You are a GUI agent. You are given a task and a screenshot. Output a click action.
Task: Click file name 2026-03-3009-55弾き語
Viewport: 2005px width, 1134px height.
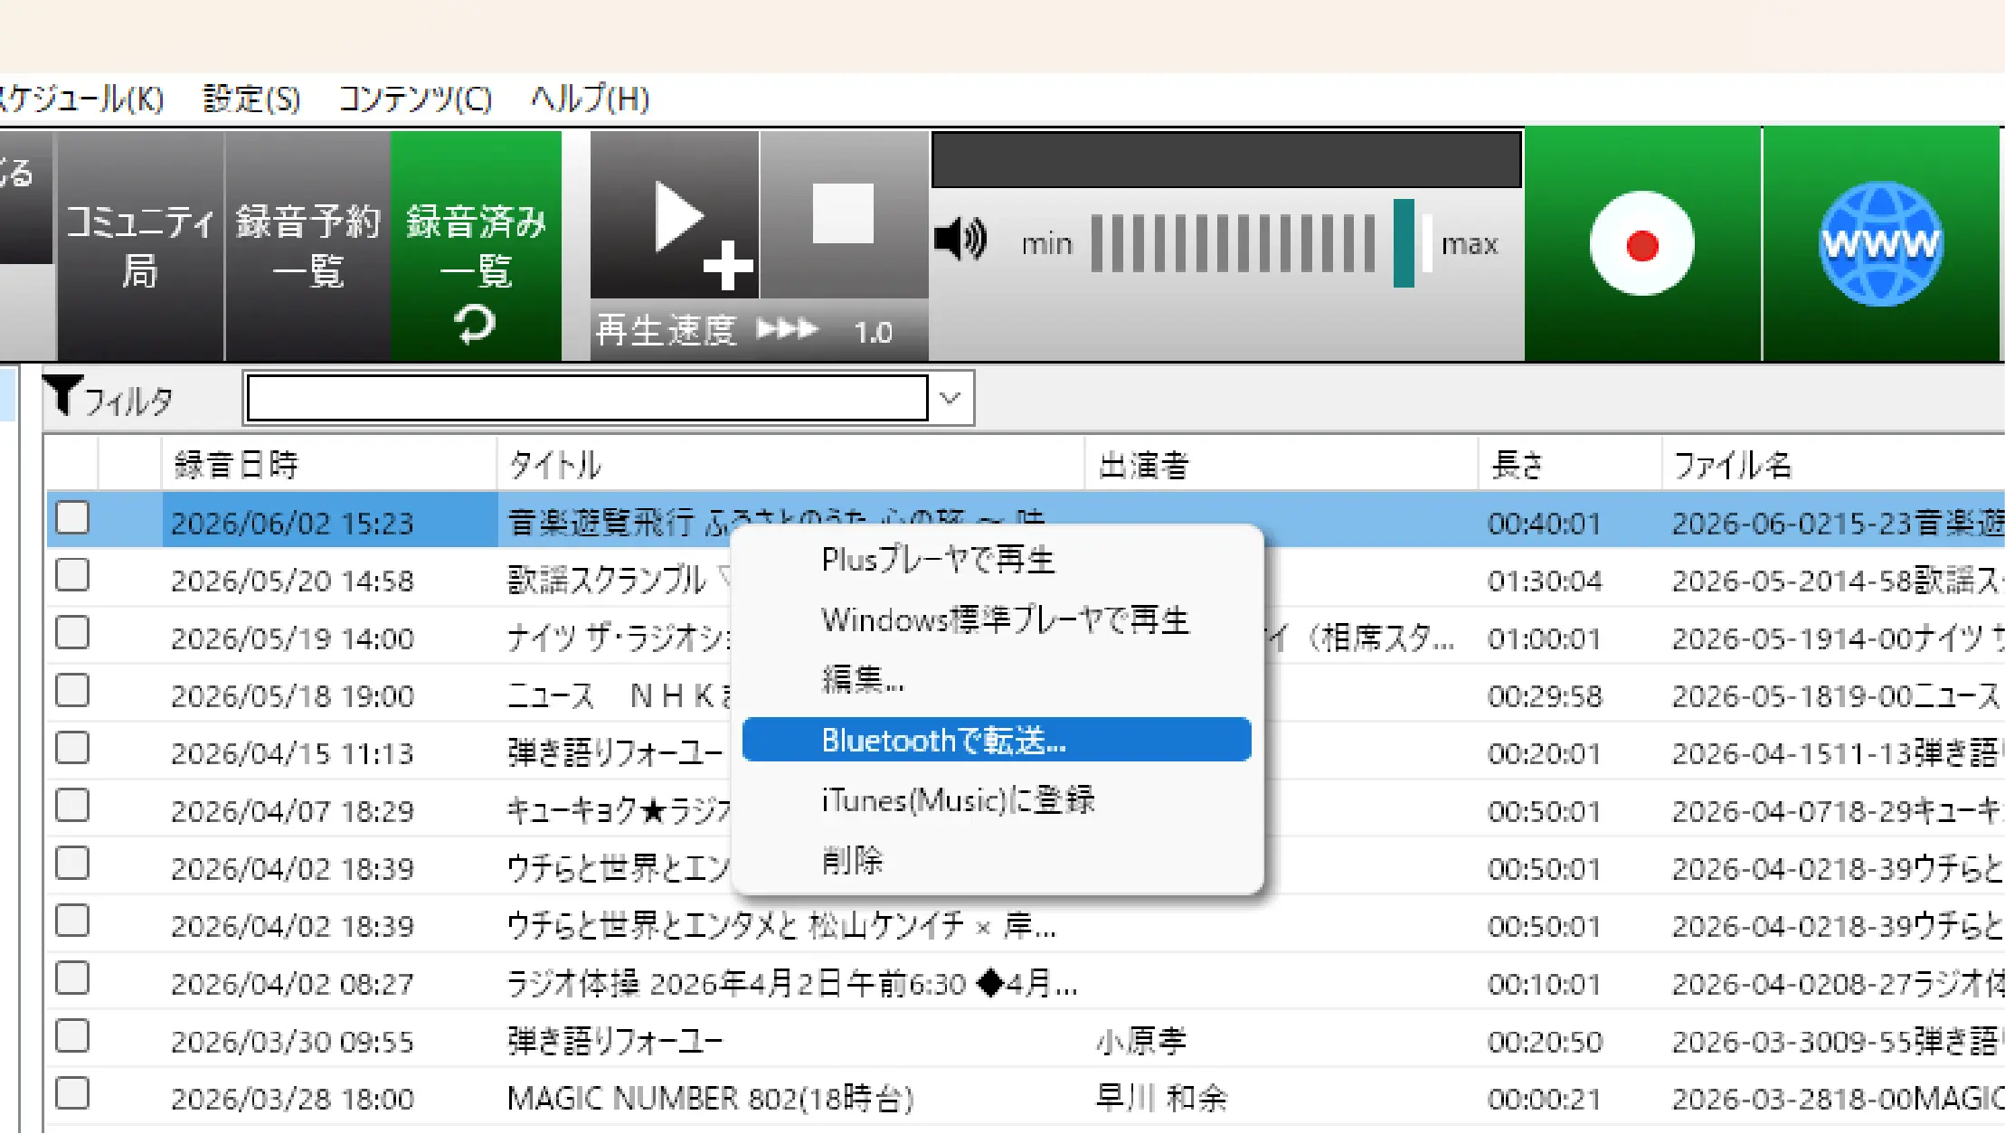coord(1836,1042)
